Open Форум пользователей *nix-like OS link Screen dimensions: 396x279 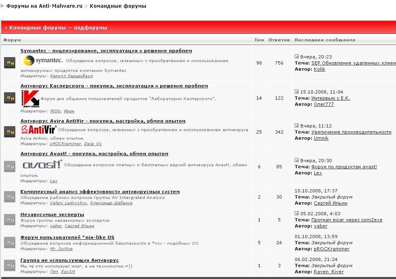[x=67, y=237]
